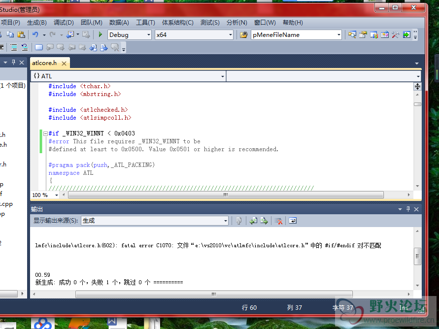The height and width of the screenshot is (329, 439).
Task: Open the 项目(P) menu
Action: [10, 22]
